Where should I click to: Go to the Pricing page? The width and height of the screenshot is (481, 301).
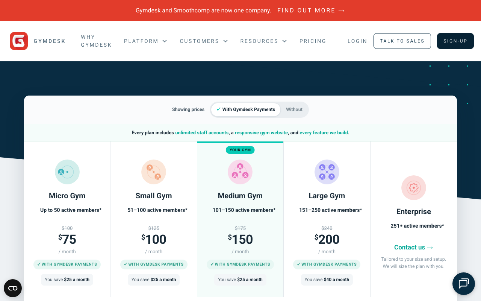point(313,41)
